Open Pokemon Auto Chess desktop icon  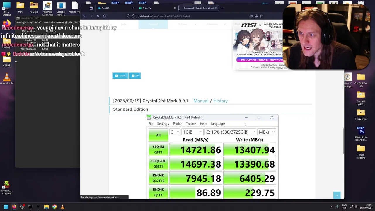(x=47, y=9)
